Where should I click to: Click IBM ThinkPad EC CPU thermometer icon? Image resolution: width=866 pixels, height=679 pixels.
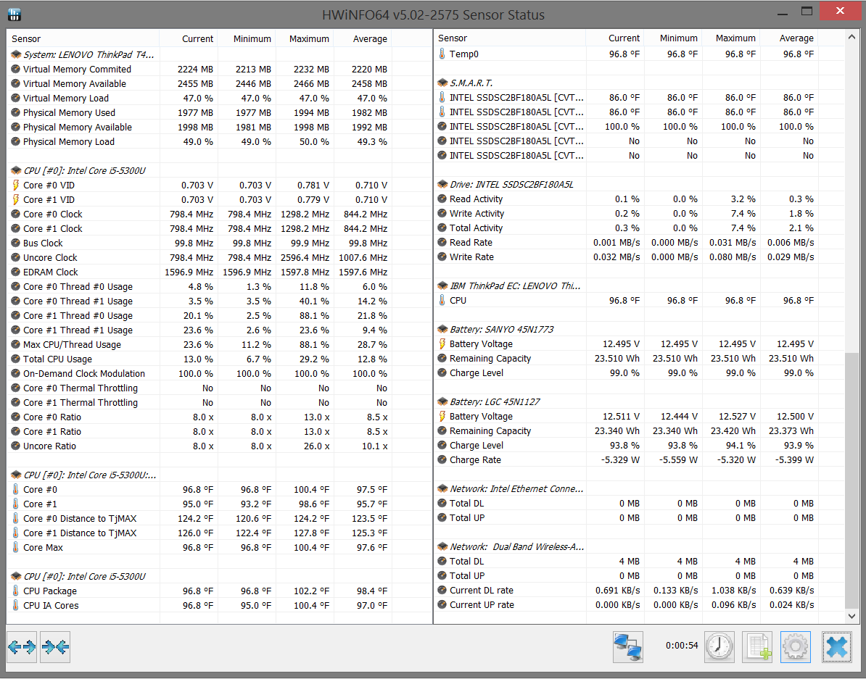point(442,300)
